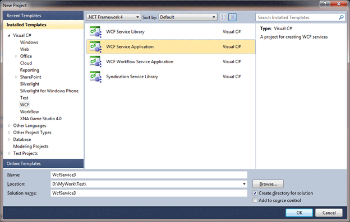Click the WCF Service Application template icon
The width and height of the screenshot is (350, 222).
tap(95, 47)
